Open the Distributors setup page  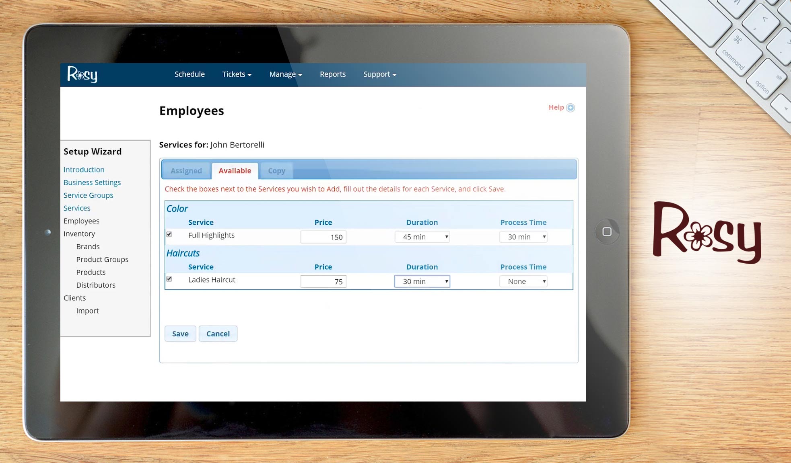click(96, 285)
